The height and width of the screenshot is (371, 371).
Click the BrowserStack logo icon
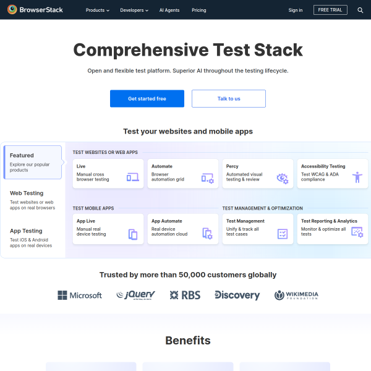pyautogui.click(x=12, y=10)
